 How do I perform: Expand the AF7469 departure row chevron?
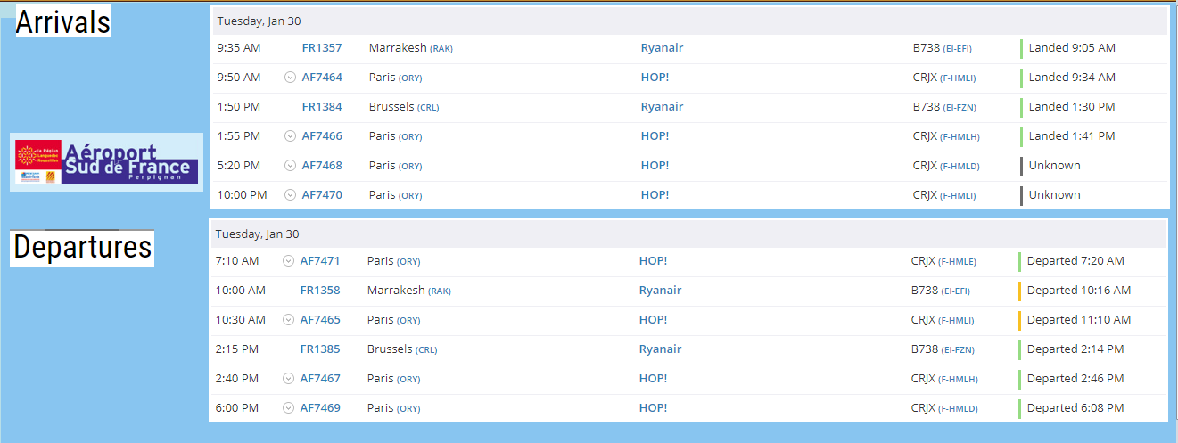point(288,408)
